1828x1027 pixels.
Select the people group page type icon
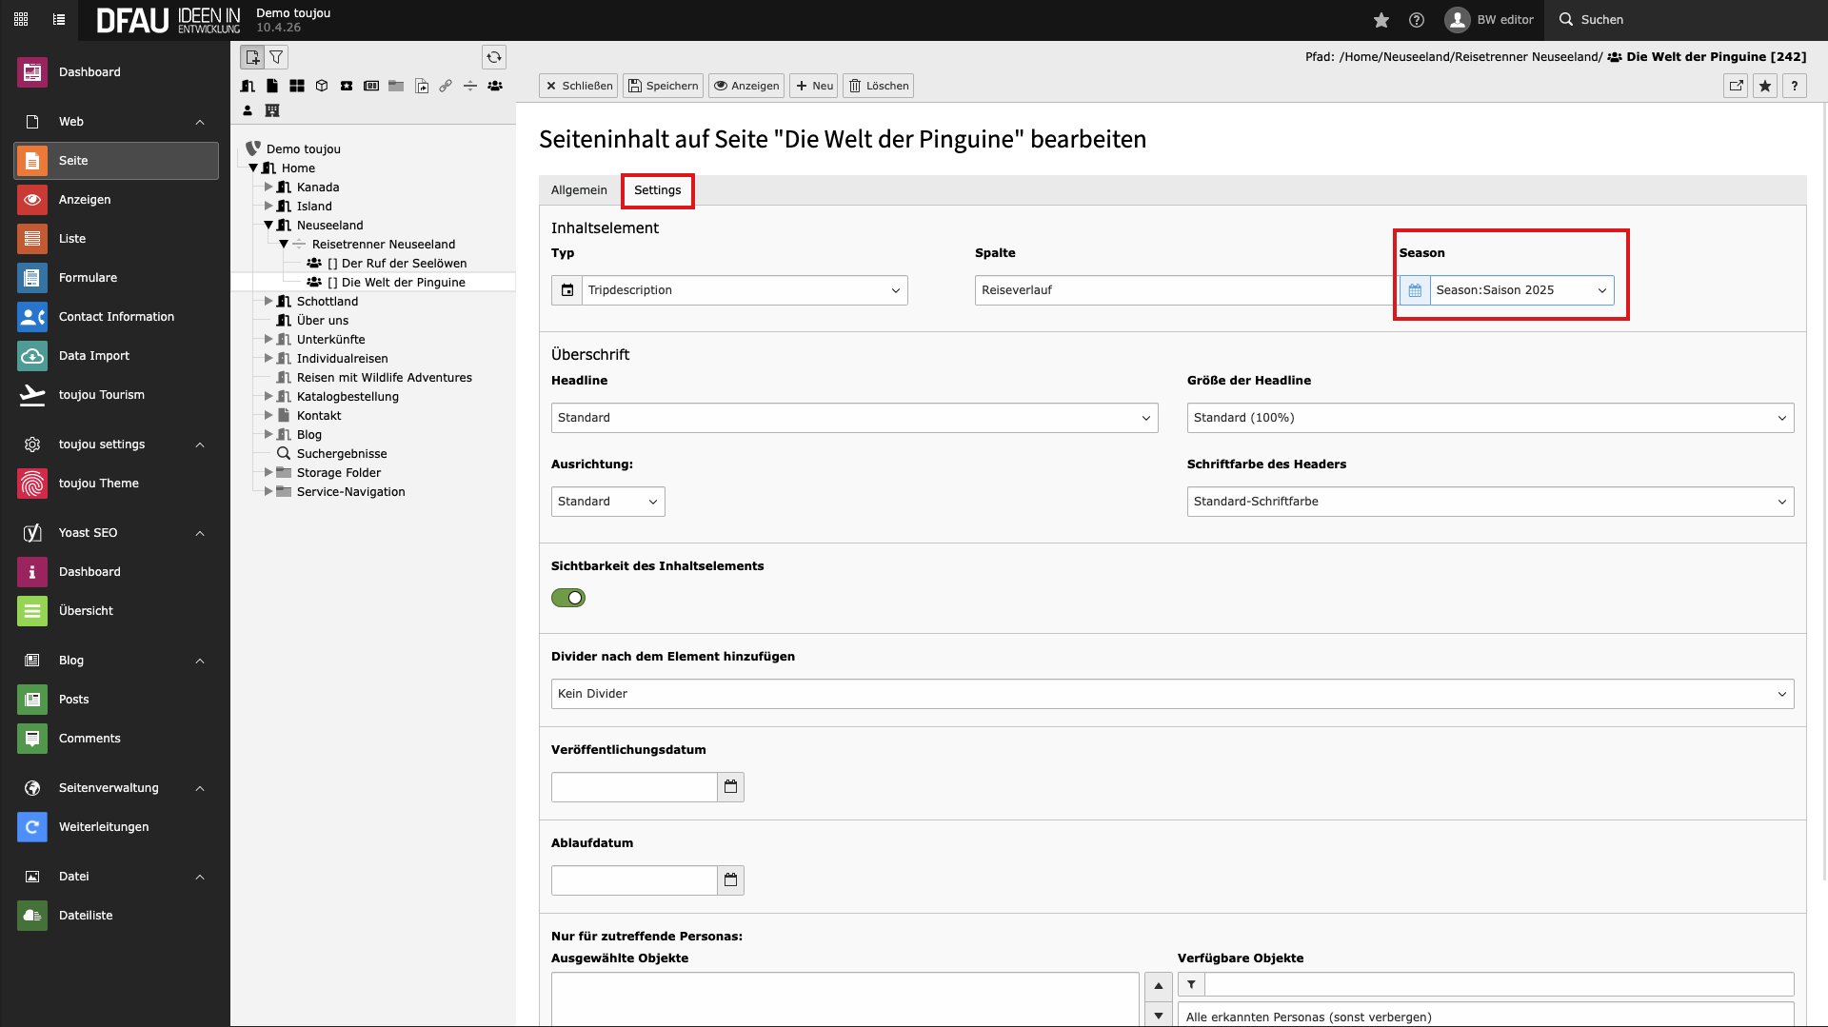click(495, 86)
